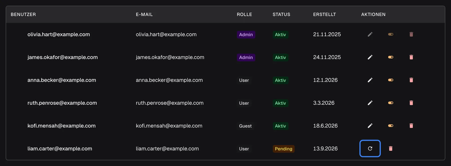
Task: Click the ERSTELLT column header
Action: click(x=324, y=14)
